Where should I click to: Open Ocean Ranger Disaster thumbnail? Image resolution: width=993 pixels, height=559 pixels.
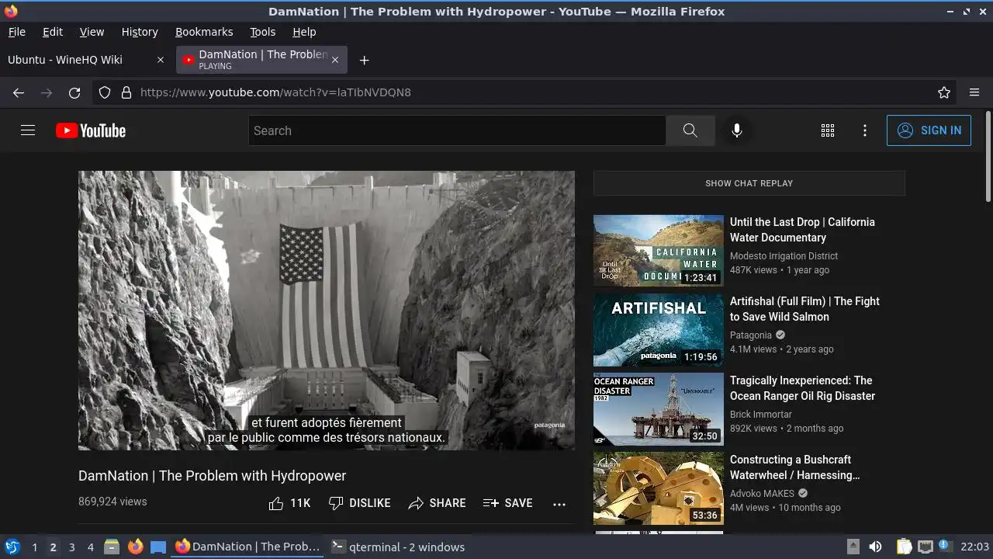(659, 410)
